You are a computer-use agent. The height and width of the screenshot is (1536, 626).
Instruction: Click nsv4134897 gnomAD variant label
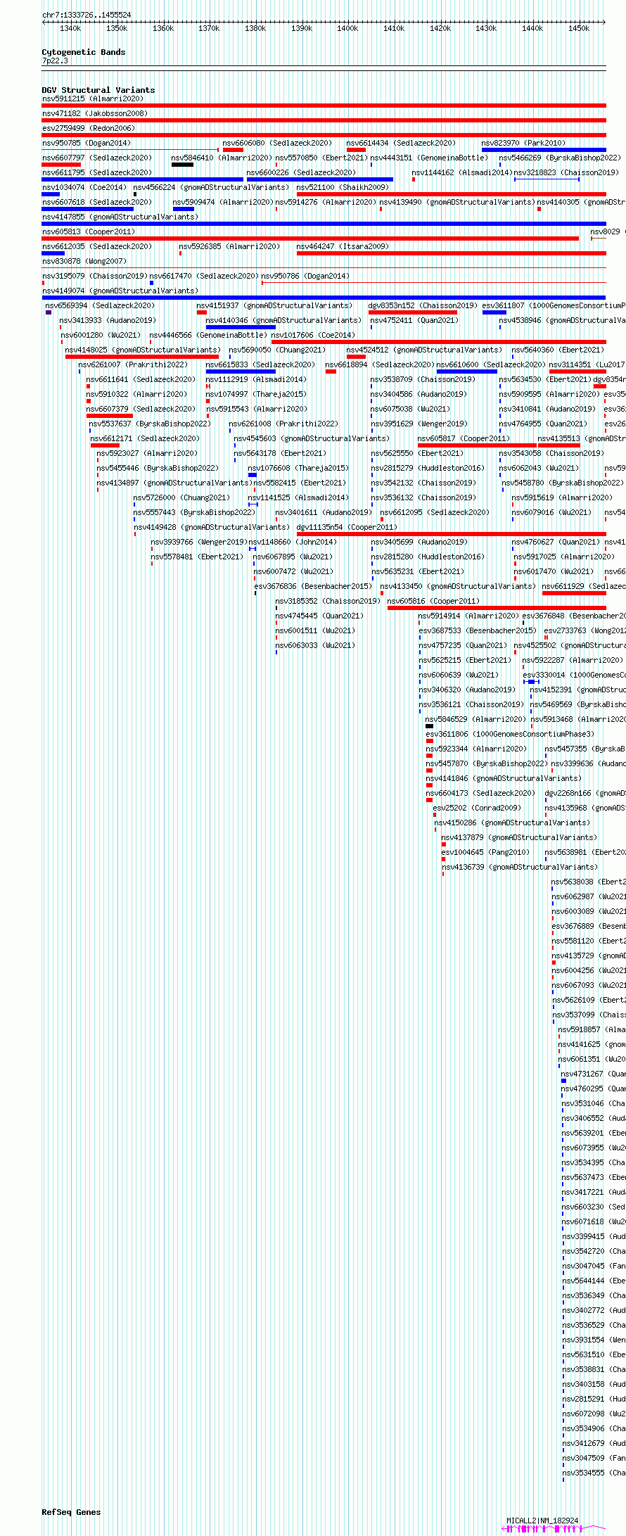[x=174, y=483]
